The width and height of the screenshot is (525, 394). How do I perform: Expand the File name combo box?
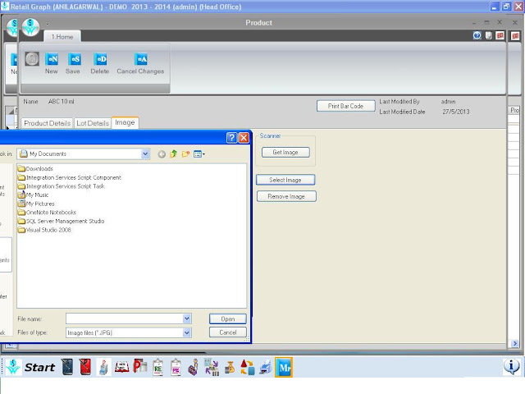187,318
